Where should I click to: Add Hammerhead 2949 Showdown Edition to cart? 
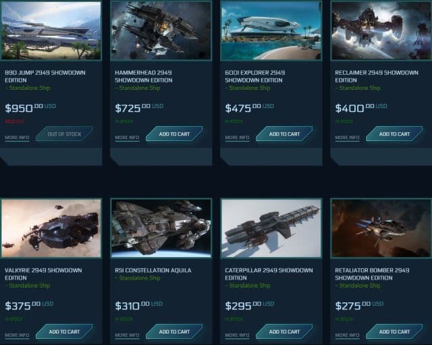[x=174, y=134]
